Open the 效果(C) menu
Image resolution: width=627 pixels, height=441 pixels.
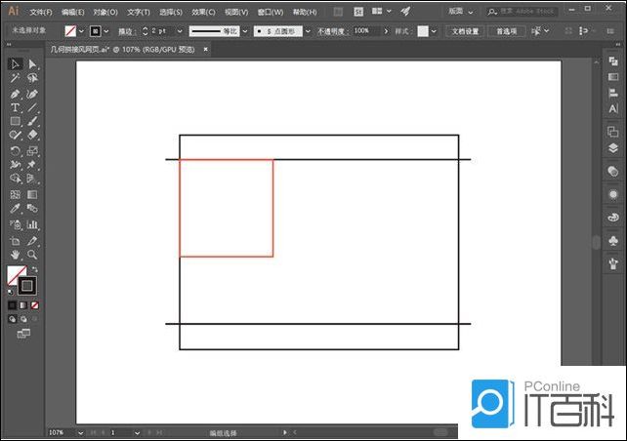coord(203,12)
